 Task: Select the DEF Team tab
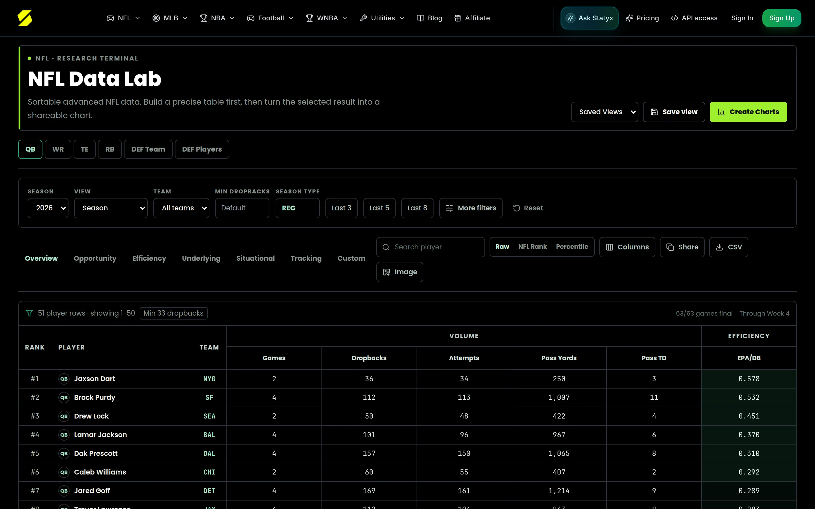point(148,149)
